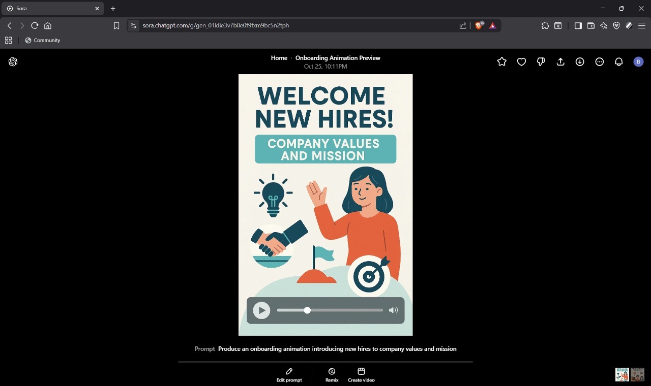Mute the video with the speaker icon
The height and width of the screenshot is (386, 651).
[393, 310]
